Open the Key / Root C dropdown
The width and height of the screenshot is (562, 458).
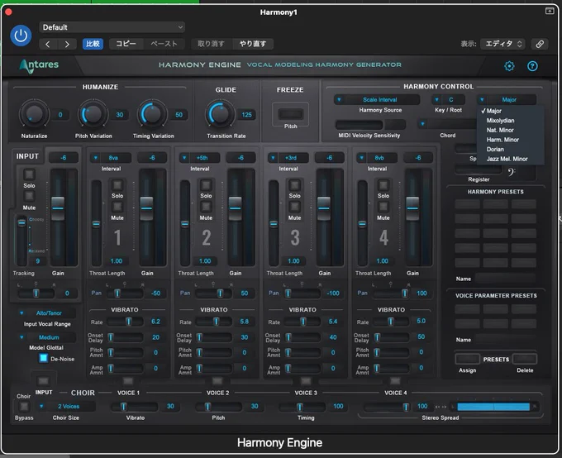click(x=448, y=100)
